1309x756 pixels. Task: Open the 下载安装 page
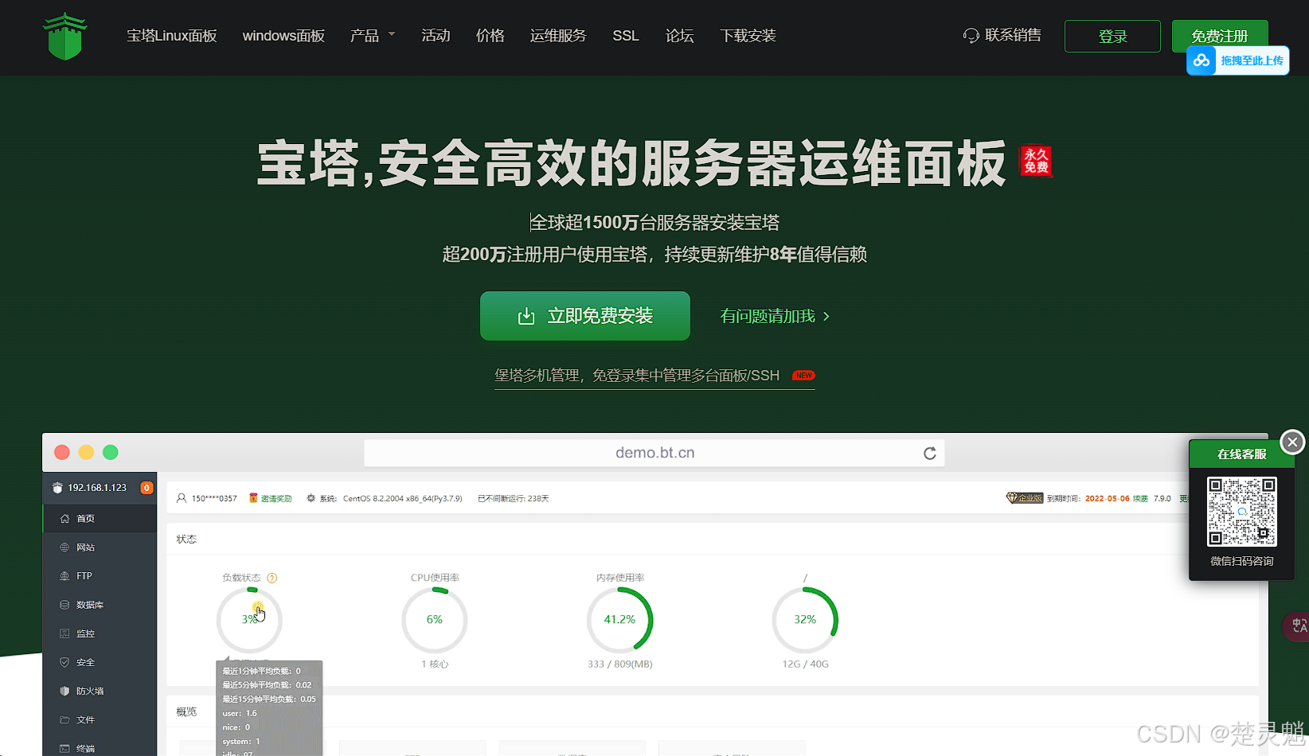748,36
